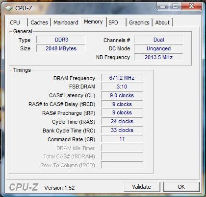Confirm with the OK button
Image resolution: width=206 pixels, height=197 pixels.
(x=181, y=187)
